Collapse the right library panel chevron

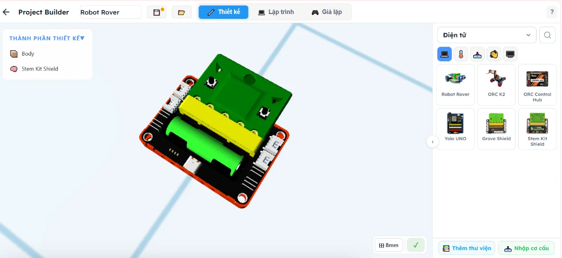click(432, 141)
